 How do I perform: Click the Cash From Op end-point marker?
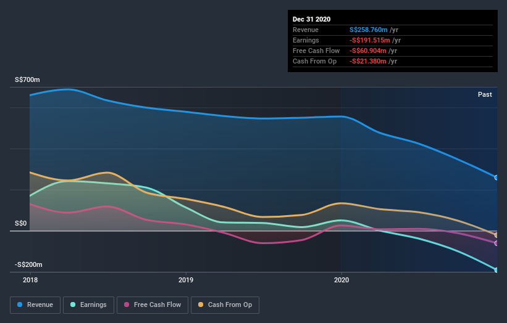coord(497,235)
